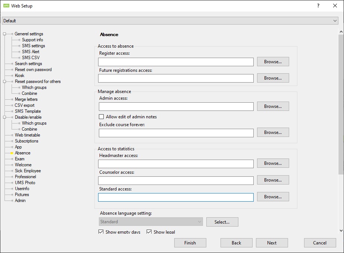Toggle the Show legal checkbox
The image size is (344, 253).
149,232
